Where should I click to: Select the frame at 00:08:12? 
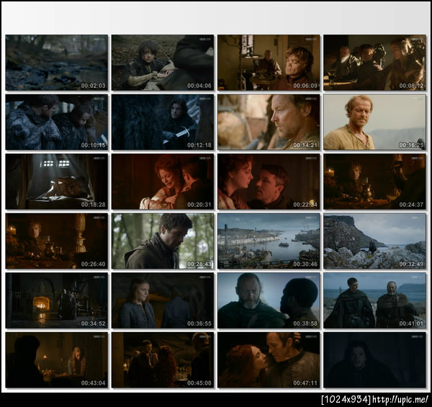(x=374, y=63)
